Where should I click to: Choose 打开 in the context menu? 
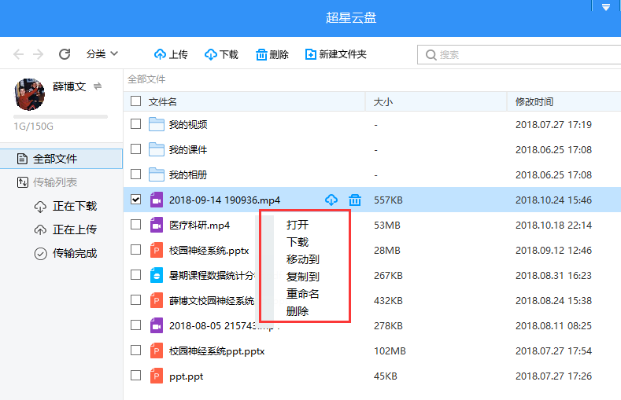298,225
